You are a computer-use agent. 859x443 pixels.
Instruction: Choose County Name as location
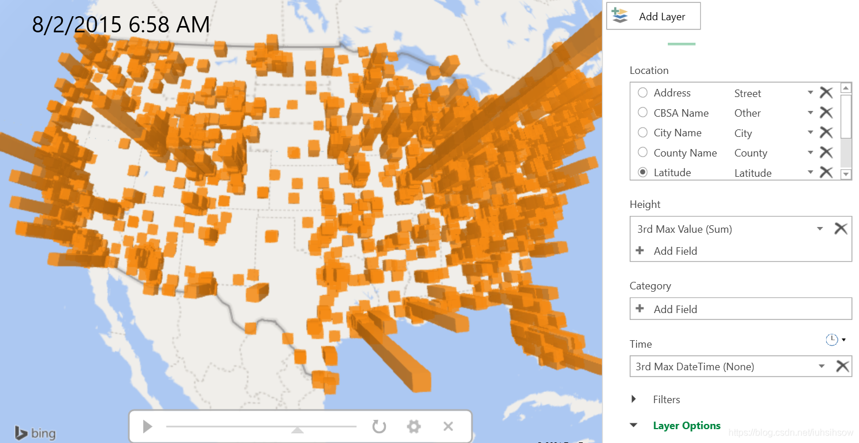(642, 152)
